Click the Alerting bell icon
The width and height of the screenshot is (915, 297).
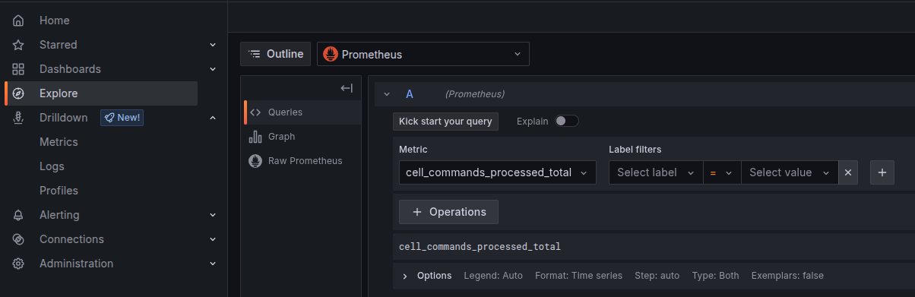pyautogui.click(x=19, y=215)
